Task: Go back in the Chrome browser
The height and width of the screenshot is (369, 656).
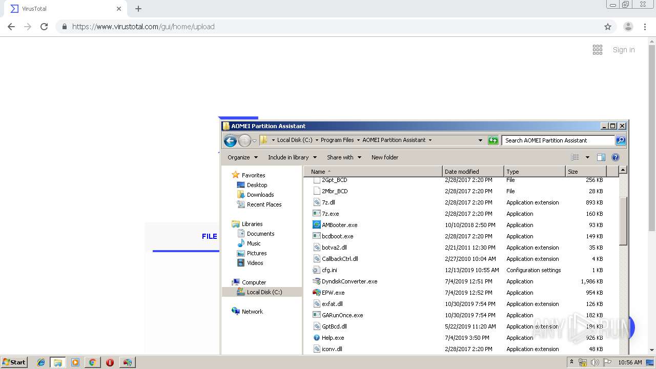Action: pos(11,27)
